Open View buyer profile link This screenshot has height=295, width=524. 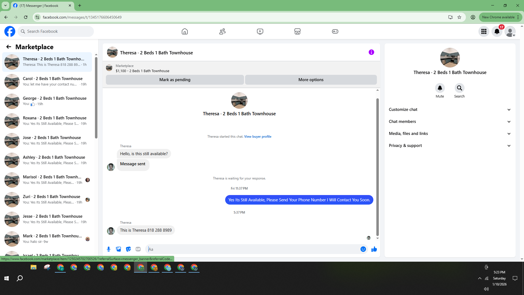258,137
